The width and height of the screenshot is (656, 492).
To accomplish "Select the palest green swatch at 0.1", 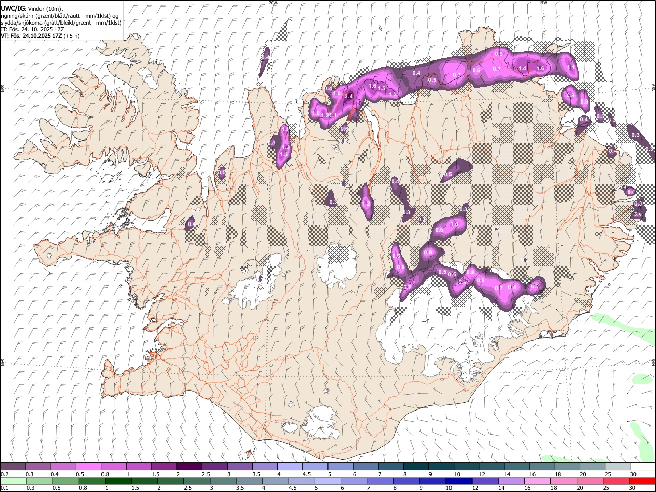I will tap(13, 481).
